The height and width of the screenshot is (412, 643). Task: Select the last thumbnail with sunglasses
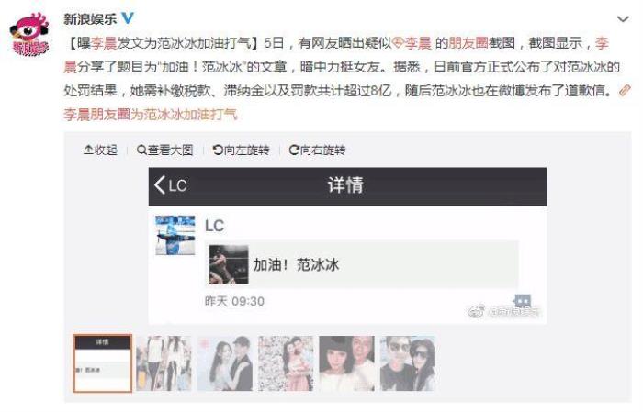(408, 363)
